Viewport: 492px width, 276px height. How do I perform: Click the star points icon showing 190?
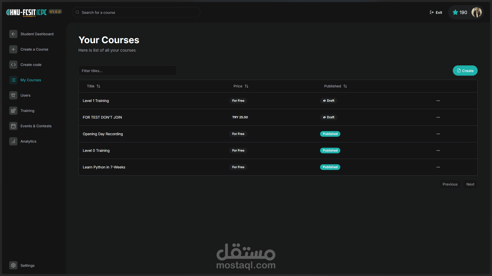(455, 12)
